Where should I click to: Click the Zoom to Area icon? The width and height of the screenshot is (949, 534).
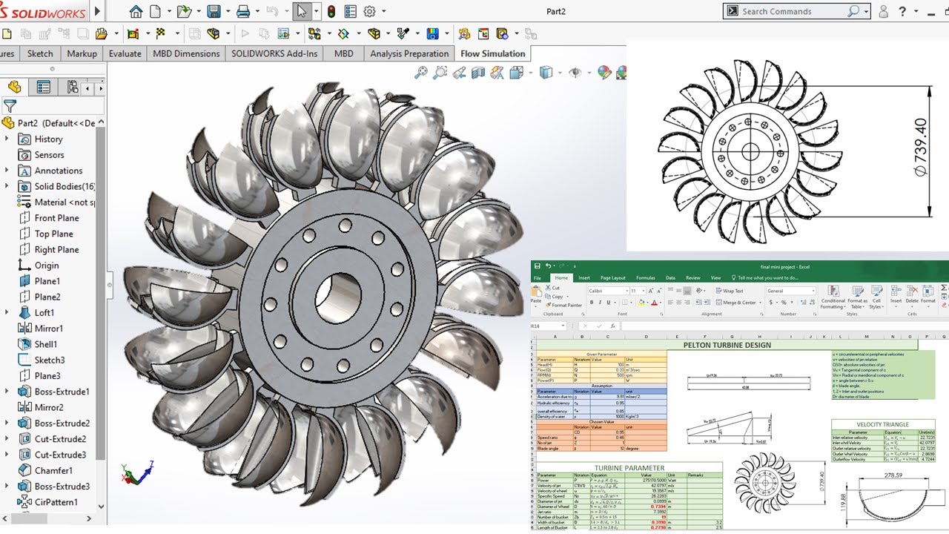440,73
